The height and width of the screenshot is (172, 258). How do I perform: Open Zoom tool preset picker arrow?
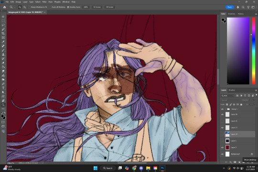(x=14, y=7)
